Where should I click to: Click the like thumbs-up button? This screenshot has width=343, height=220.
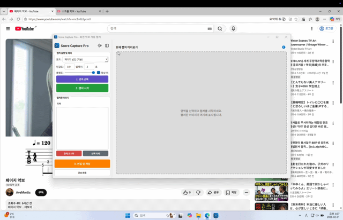pyautogui.click(x=187, y=192)
